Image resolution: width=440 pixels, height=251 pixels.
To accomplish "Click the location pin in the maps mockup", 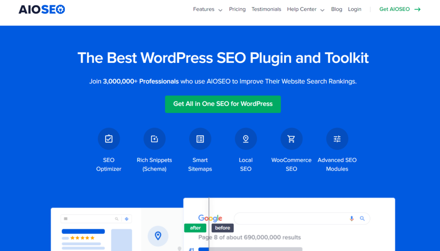I will (158, 236).
